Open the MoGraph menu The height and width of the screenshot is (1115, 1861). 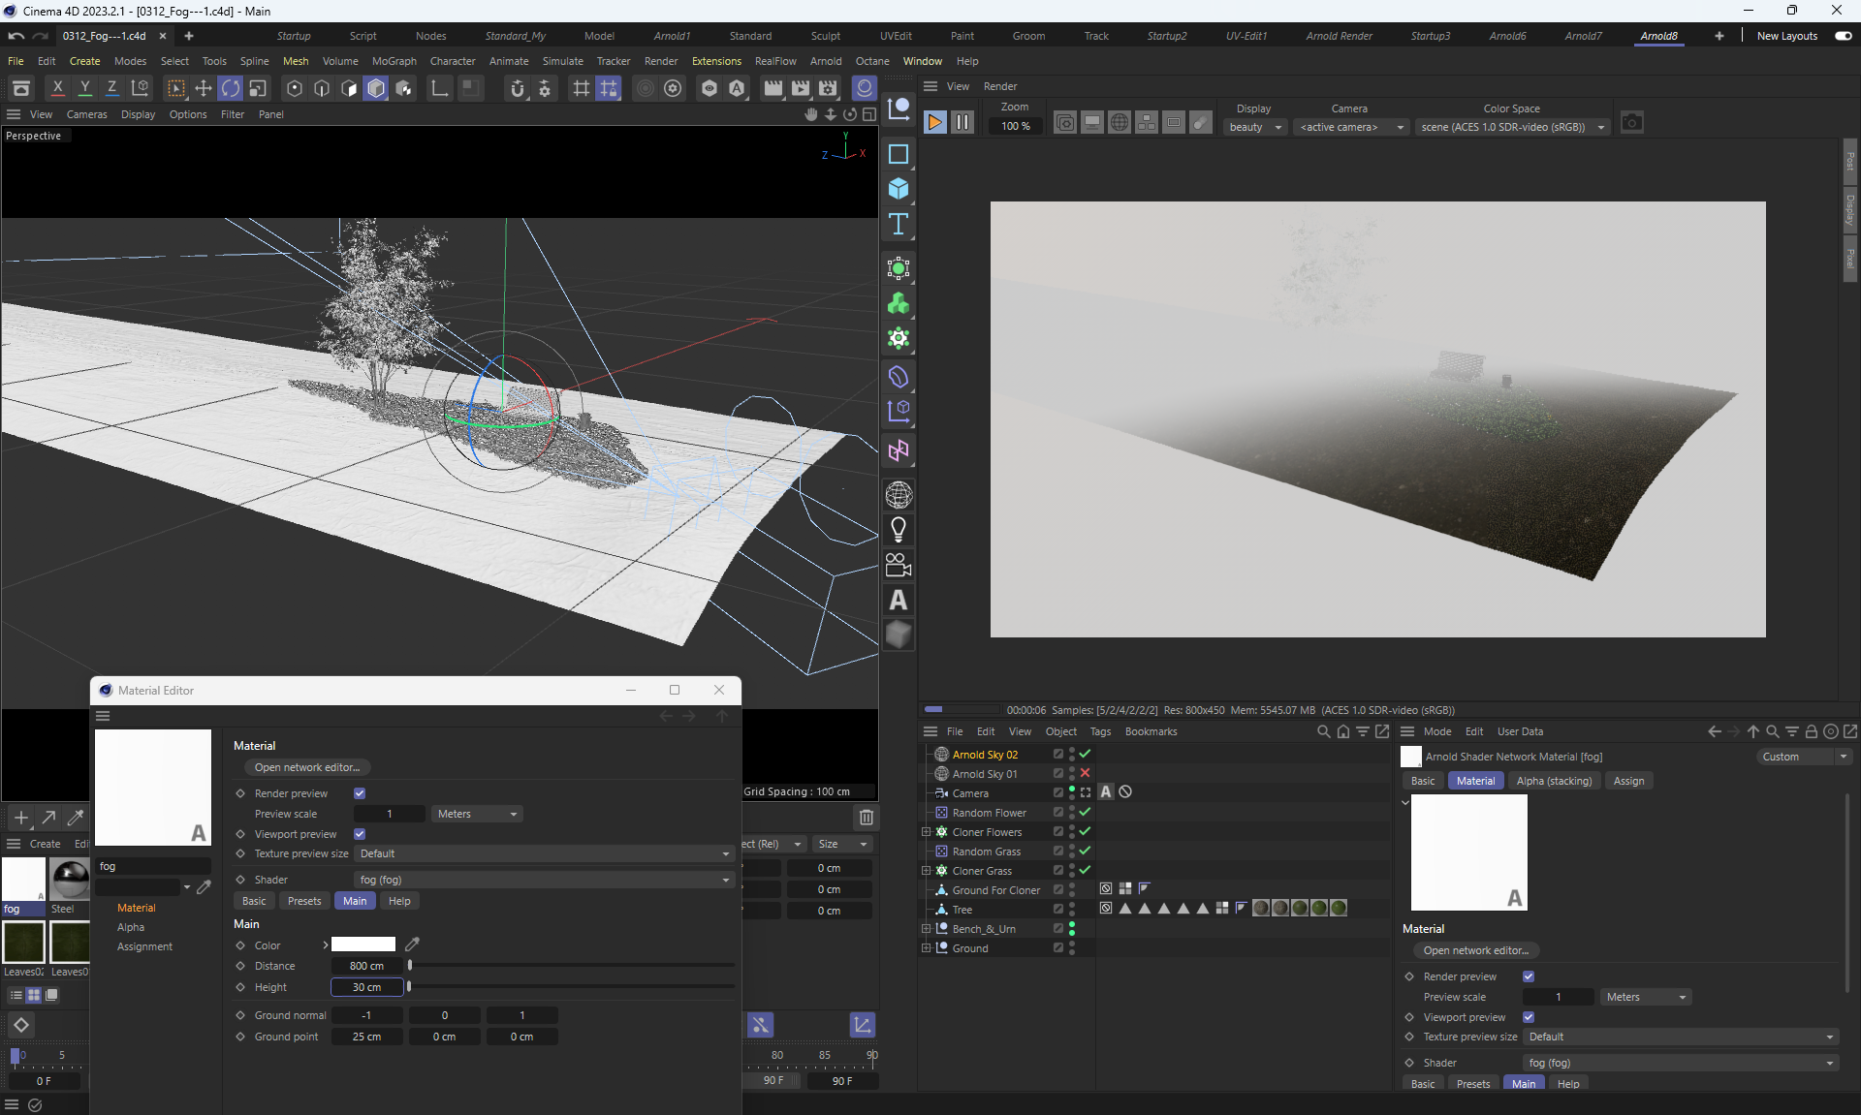coord(394,61)
